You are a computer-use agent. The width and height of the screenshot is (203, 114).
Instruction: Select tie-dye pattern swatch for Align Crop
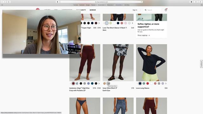tap(77, 84)
